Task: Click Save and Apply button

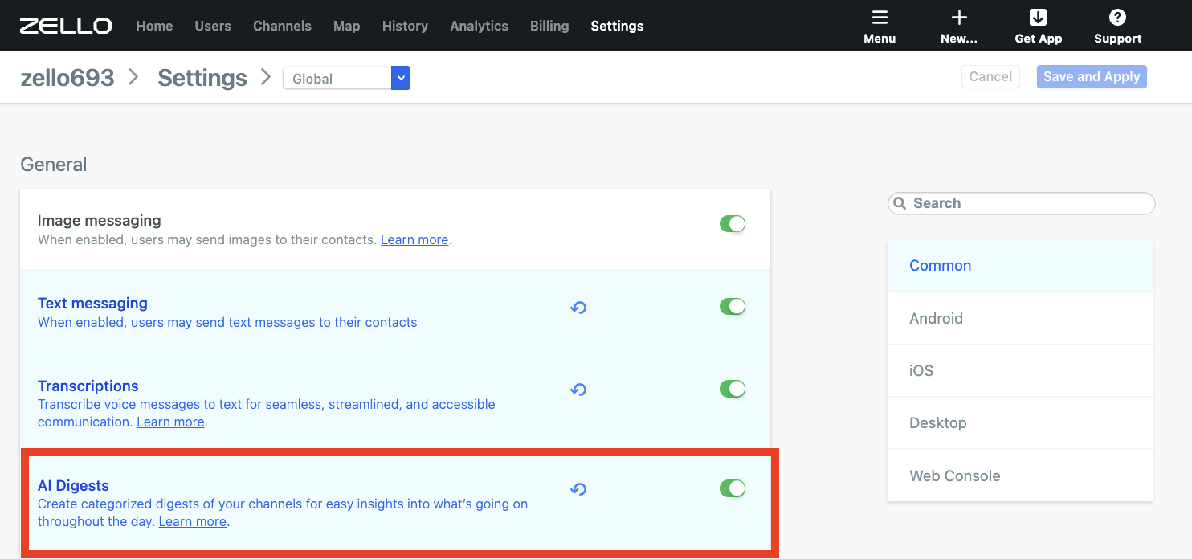Action: pyautogui.click(x=1092, y=76)
